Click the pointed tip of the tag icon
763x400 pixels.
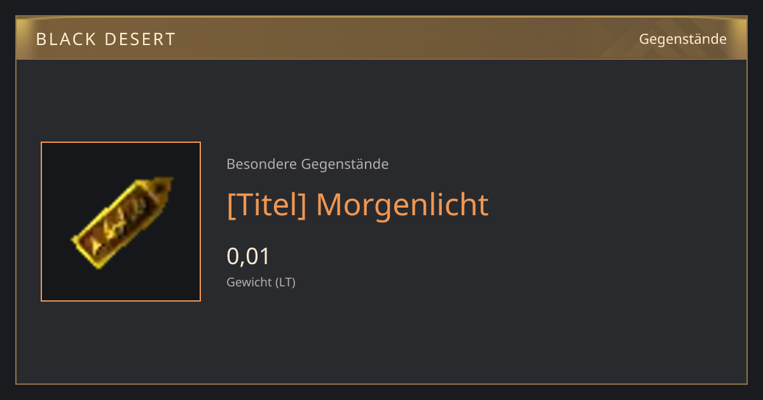coord(166,185)
